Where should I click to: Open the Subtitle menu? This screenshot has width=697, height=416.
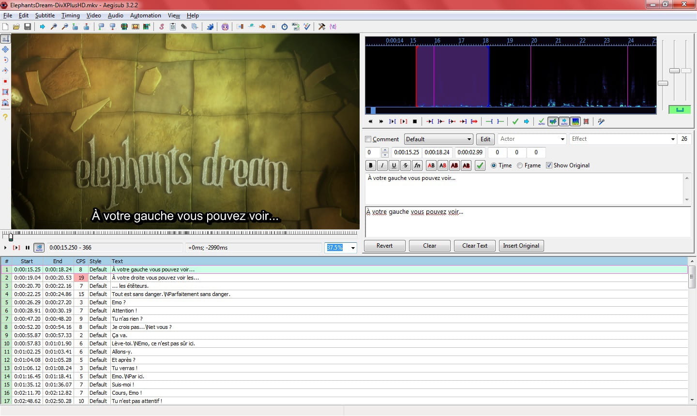click(45, 15)
